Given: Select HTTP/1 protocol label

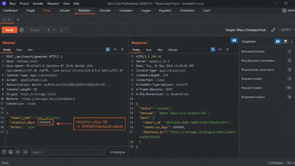Looking at the screenshot, I should pos(286,30).
